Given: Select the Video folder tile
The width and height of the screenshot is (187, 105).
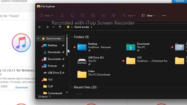Looking at the screenshot, I should point(94,74).
